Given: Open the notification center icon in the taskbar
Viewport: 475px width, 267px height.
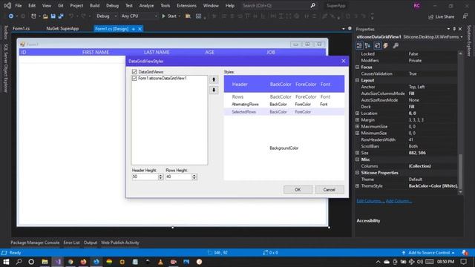Looking at the screenshot, I should coord(463,262).
